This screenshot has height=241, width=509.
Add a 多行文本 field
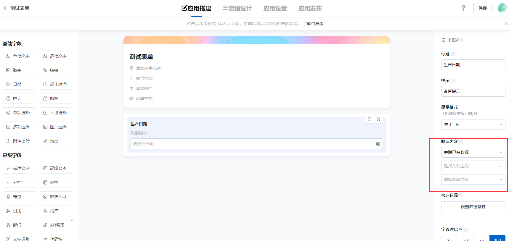56,56
